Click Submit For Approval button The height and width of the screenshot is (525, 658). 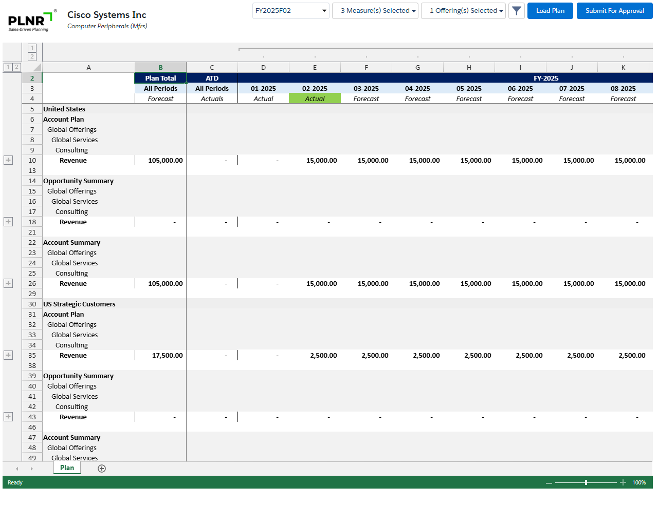614,11
